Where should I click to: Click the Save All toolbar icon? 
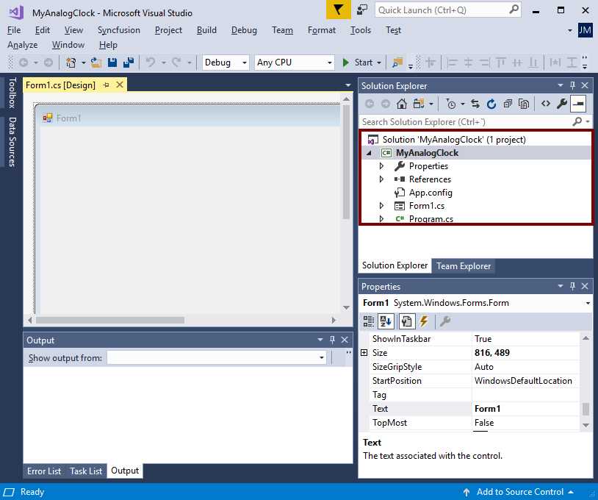click(x=129, y=63)
